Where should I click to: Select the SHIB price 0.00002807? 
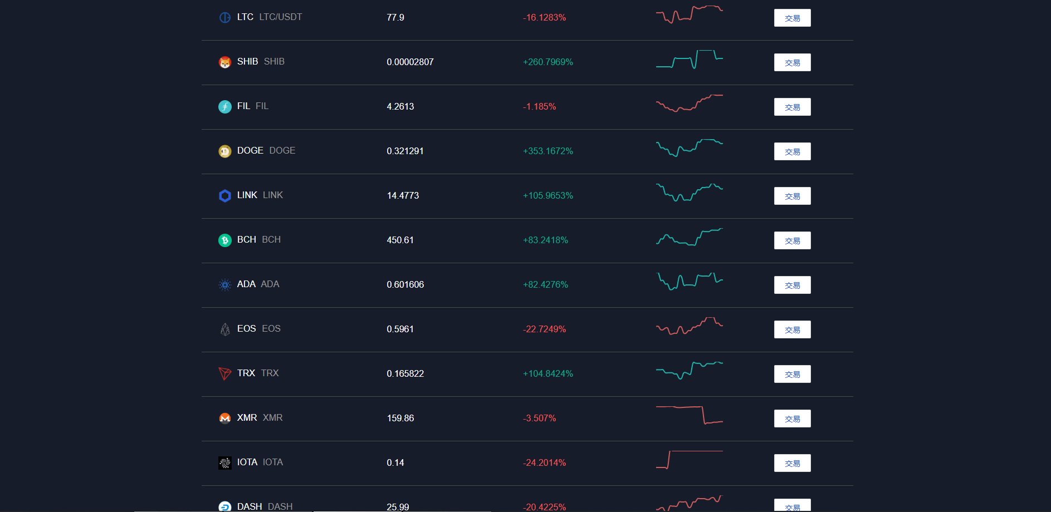click(410, 62)
